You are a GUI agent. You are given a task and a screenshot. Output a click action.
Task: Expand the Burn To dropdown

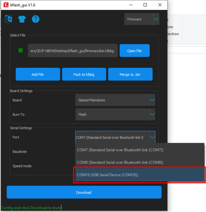(152, 115)
